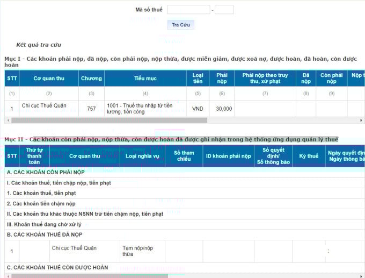This screenshot has width=365, height=278.
Task: Select row C. CÁC KHOẢN THUẾ CÒN ĐƯỢC HOÀN
Action: point(57,267)
